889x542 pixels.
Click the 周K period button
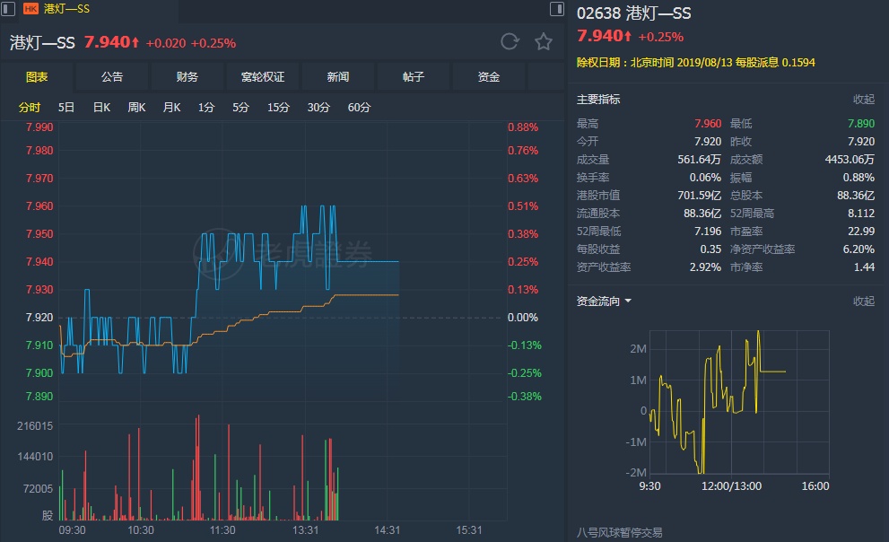point(136,108)
